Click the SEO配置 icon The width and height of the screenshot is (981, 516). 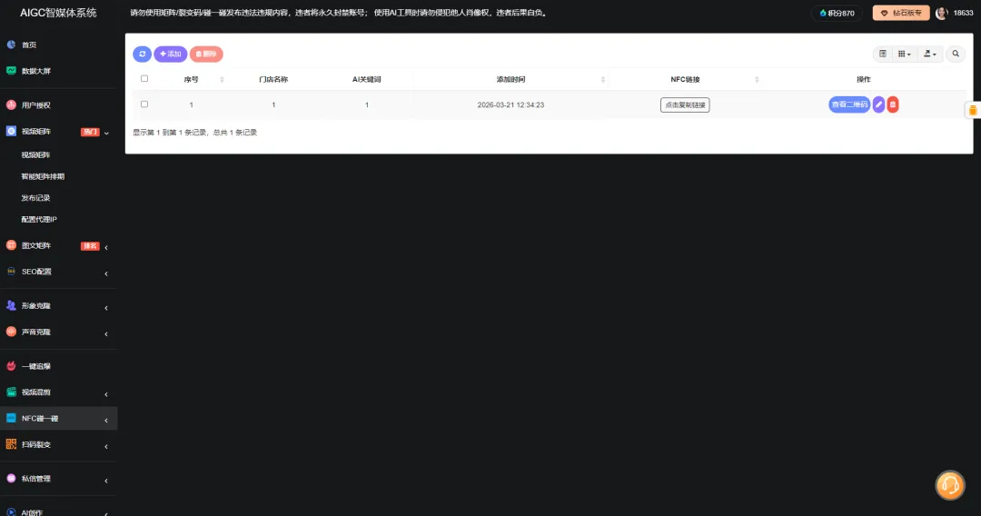click(11, 272)
